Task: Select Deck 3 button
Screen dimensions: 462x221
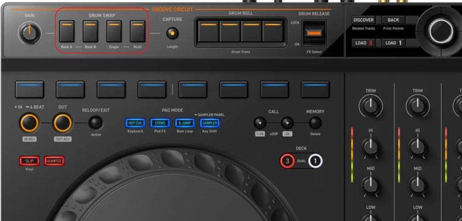Action: (x=287, y=161)
